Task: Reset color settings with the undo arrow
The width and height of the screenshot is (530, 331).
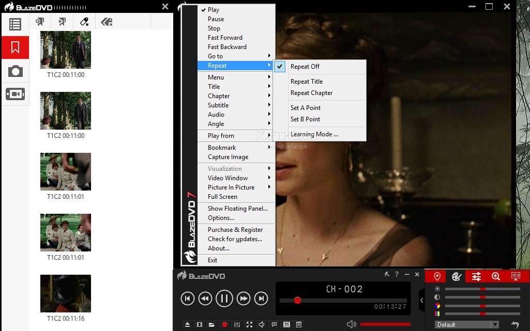Action: tap(515, 325)
